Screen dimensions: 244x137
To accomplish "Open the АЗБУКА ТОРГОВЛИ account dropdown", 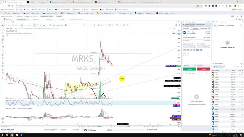I will pos(8,16).
